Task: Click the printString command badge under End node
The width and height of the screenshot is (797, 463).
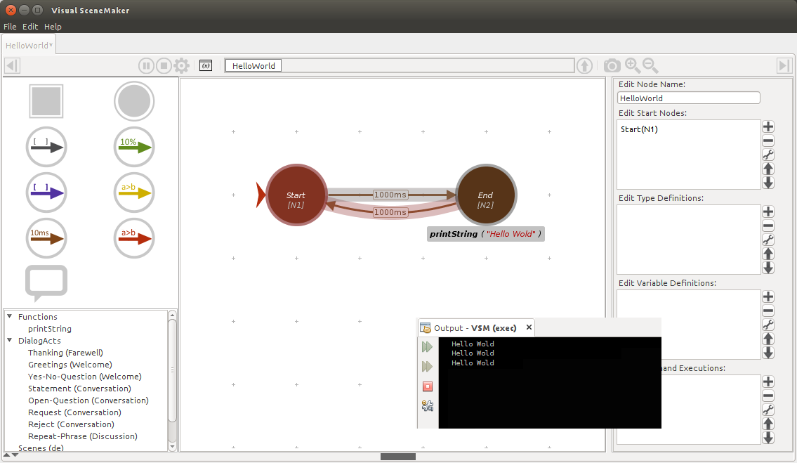Action: pos(486,233)
